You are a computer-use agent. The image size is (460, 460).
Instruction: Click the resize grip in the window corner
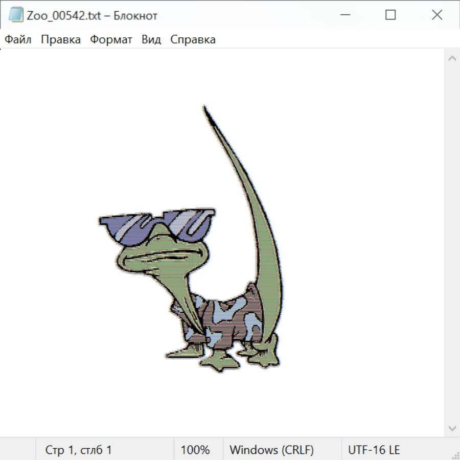tap(454, 454)
